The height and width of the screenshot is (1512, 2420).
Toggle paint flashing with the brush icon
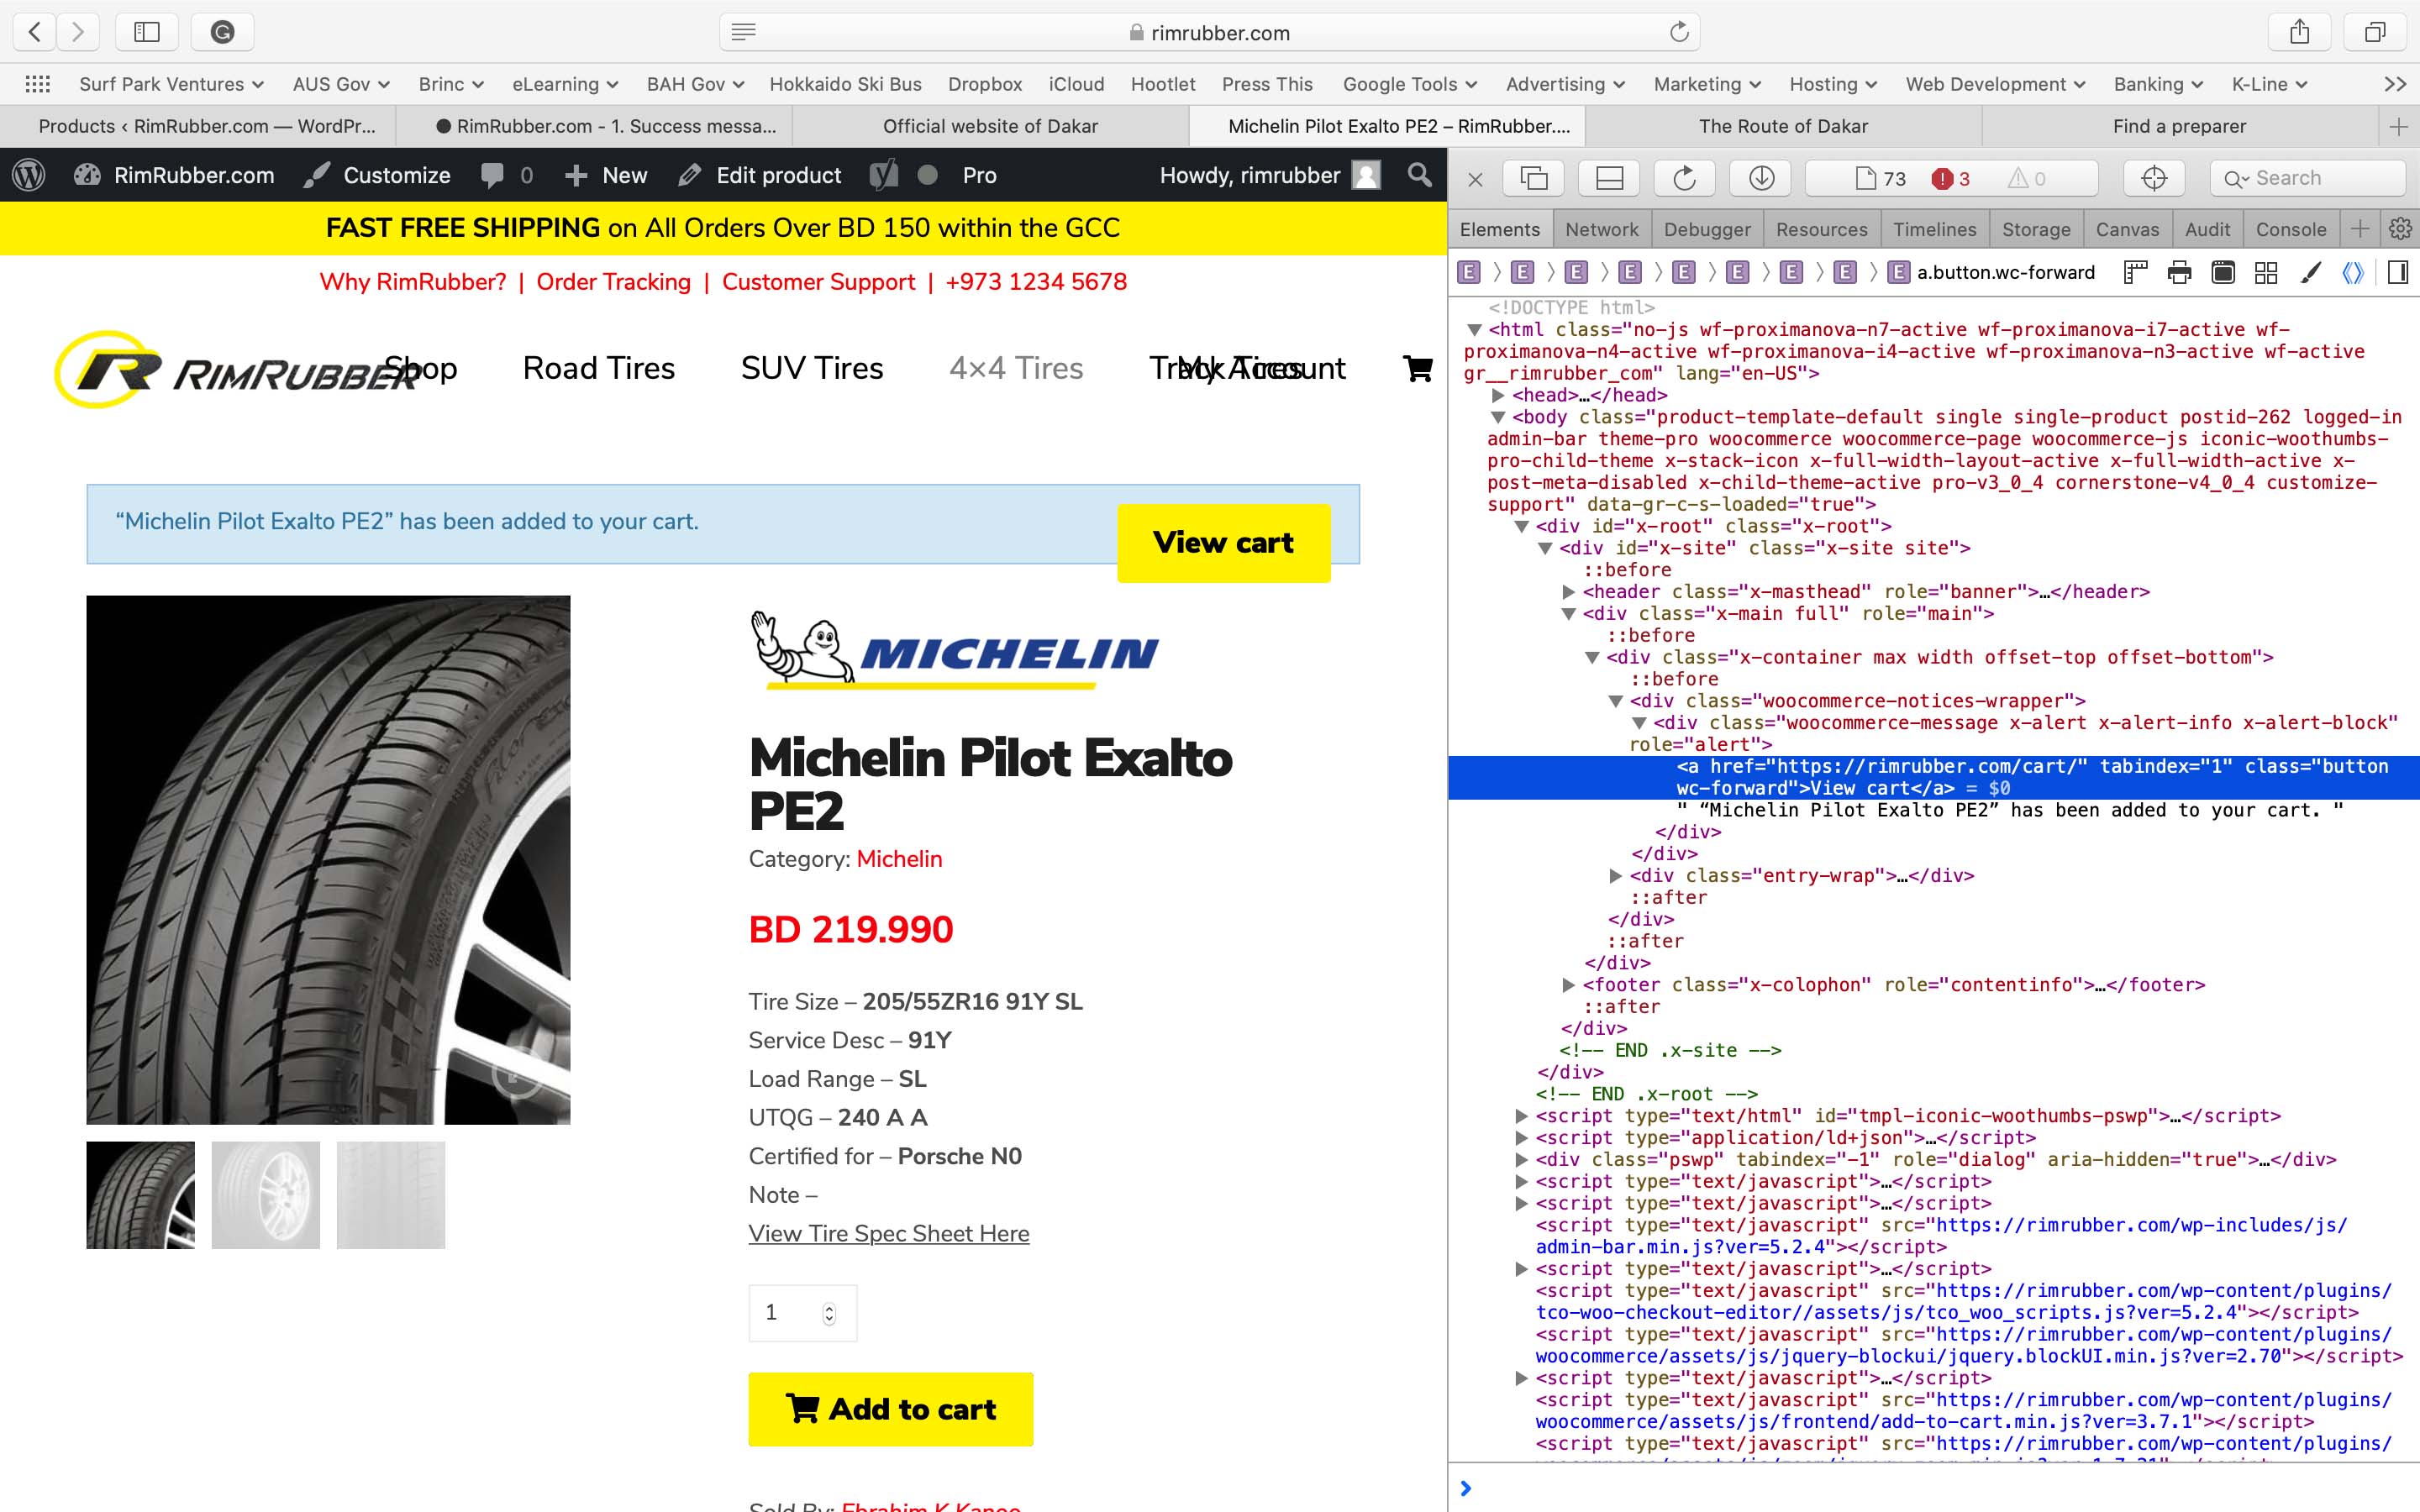coord(2310,272)
